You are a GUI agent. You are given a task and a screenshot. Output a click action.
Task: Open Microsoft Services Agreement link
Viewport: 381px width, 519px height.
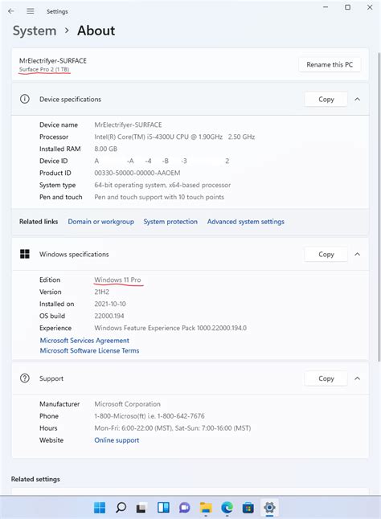84,341
